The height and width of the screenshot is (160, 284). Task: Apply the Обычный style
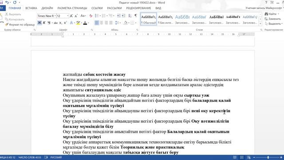pos(148,19)
